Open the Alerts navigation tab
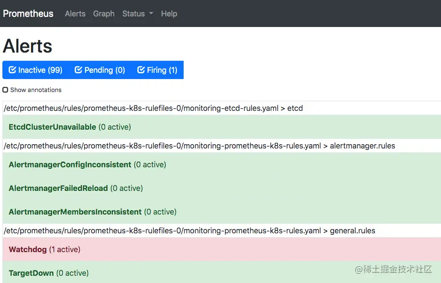The image size is (441, 283). tap(75, 13)
